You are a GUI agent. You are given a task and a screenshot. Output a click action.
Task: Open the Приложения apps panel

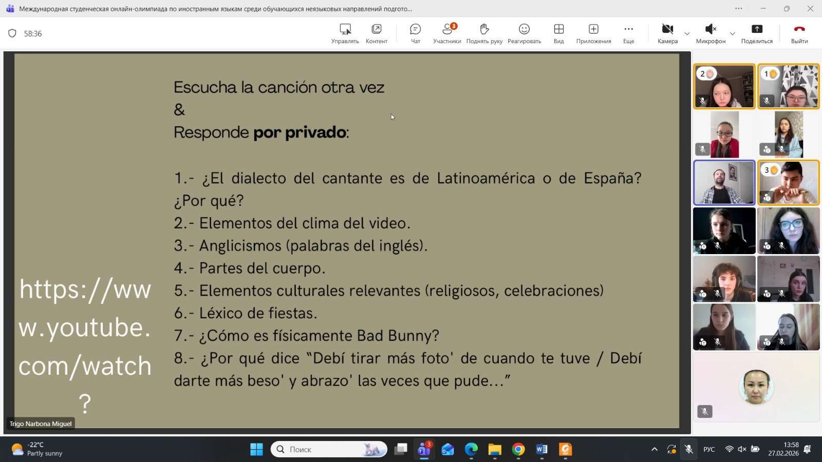[593, 33]
